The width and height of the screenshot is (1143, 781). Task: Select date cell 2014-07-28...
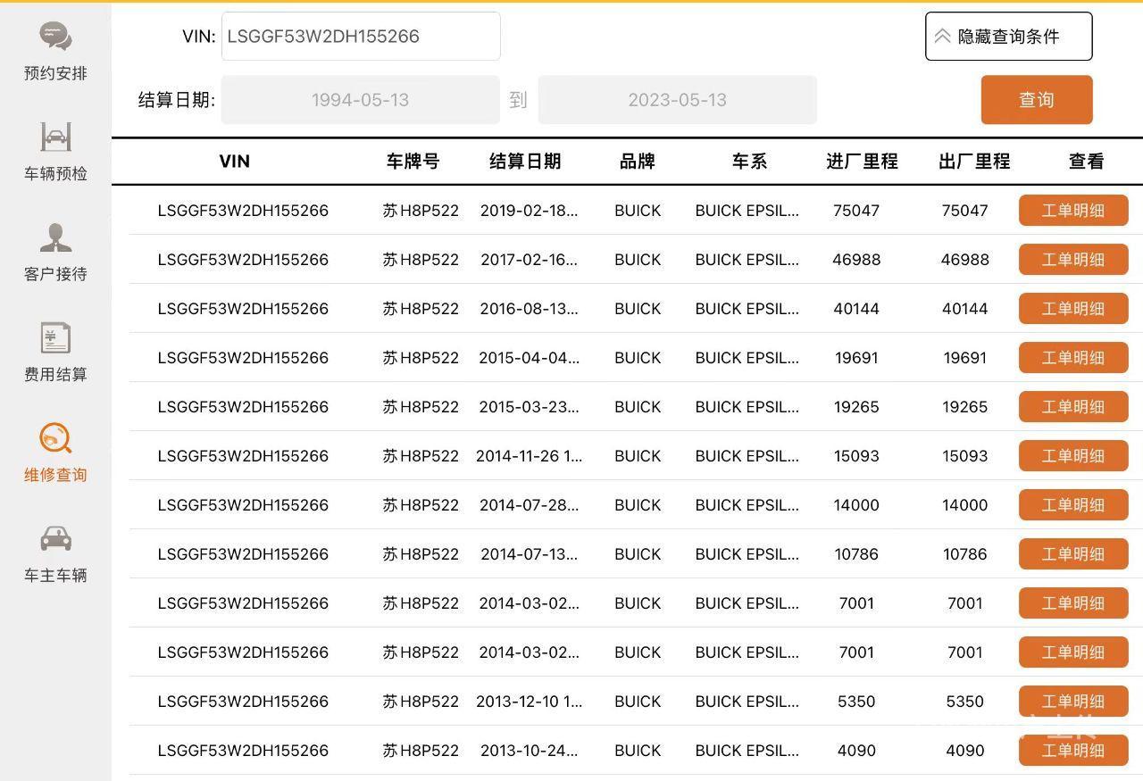(x=530, y=505)
